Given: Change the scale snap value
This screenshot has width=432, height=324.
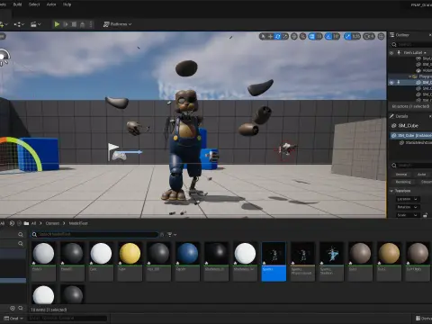Looking at the screenshot, I should 356,36.
